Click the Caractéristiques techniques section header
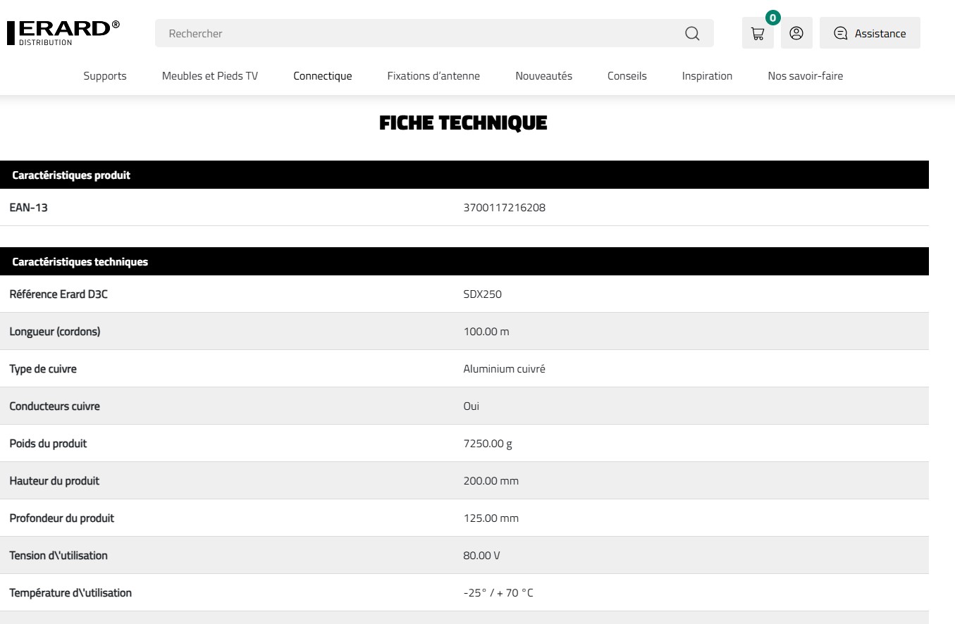 (80, 262)
